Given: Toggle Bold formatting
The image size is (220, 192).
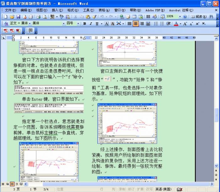Looking at the screenshot, I should pos(84,24).
